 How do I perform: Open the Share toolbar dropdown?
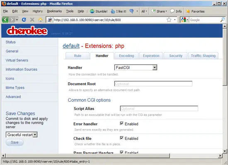tap(159, 11)
